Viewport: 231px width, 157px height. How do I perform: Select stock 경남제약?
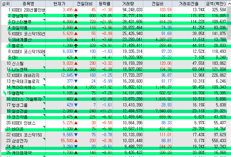[x=20, y=16]
